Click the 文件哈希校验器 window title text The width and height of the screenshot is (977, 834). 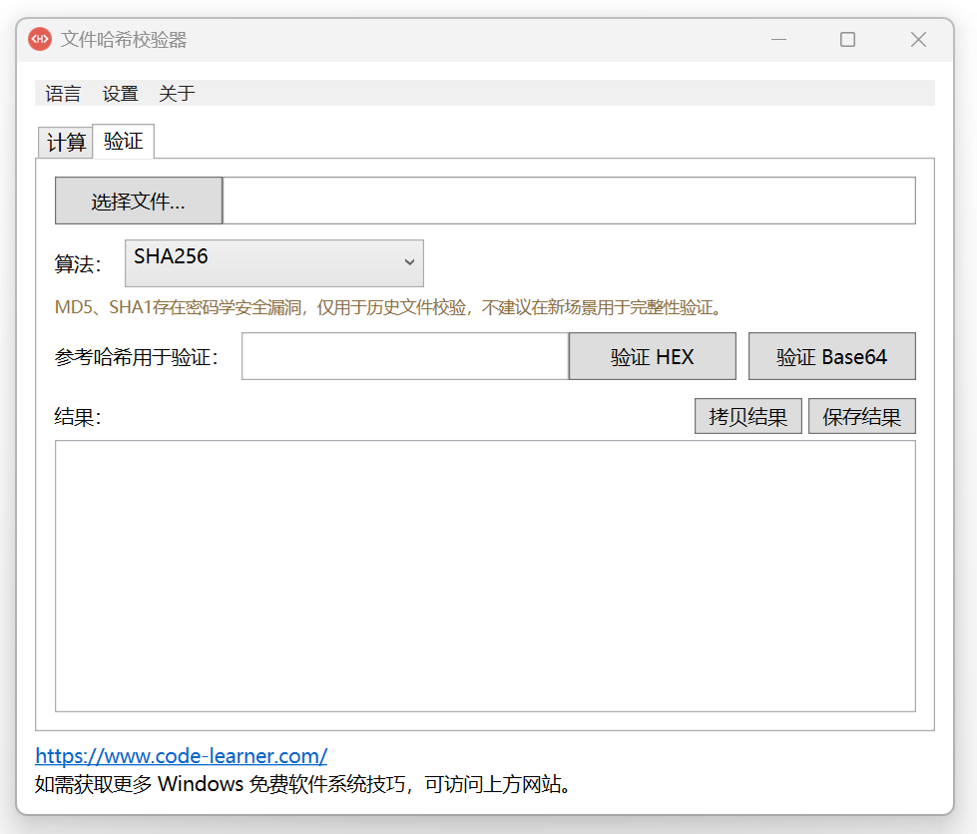click(124, 39)
